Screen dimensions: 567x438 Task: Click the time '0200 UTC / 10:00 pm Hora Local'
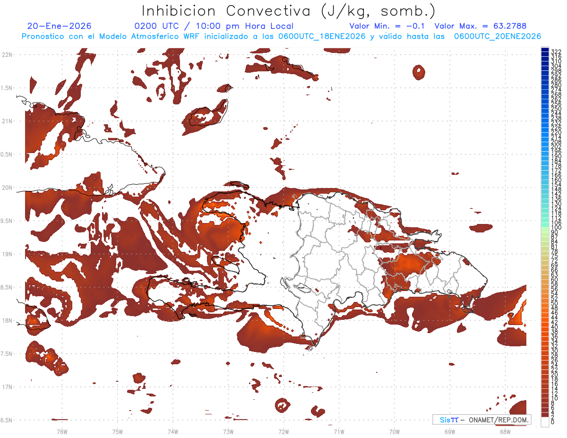pos(214,26)
